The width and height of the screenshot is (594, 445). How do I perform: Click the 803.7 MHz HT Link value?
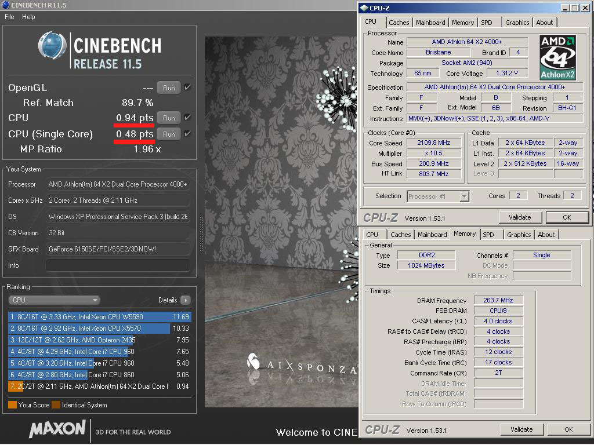pyautogui.click(x=434, y=174)
